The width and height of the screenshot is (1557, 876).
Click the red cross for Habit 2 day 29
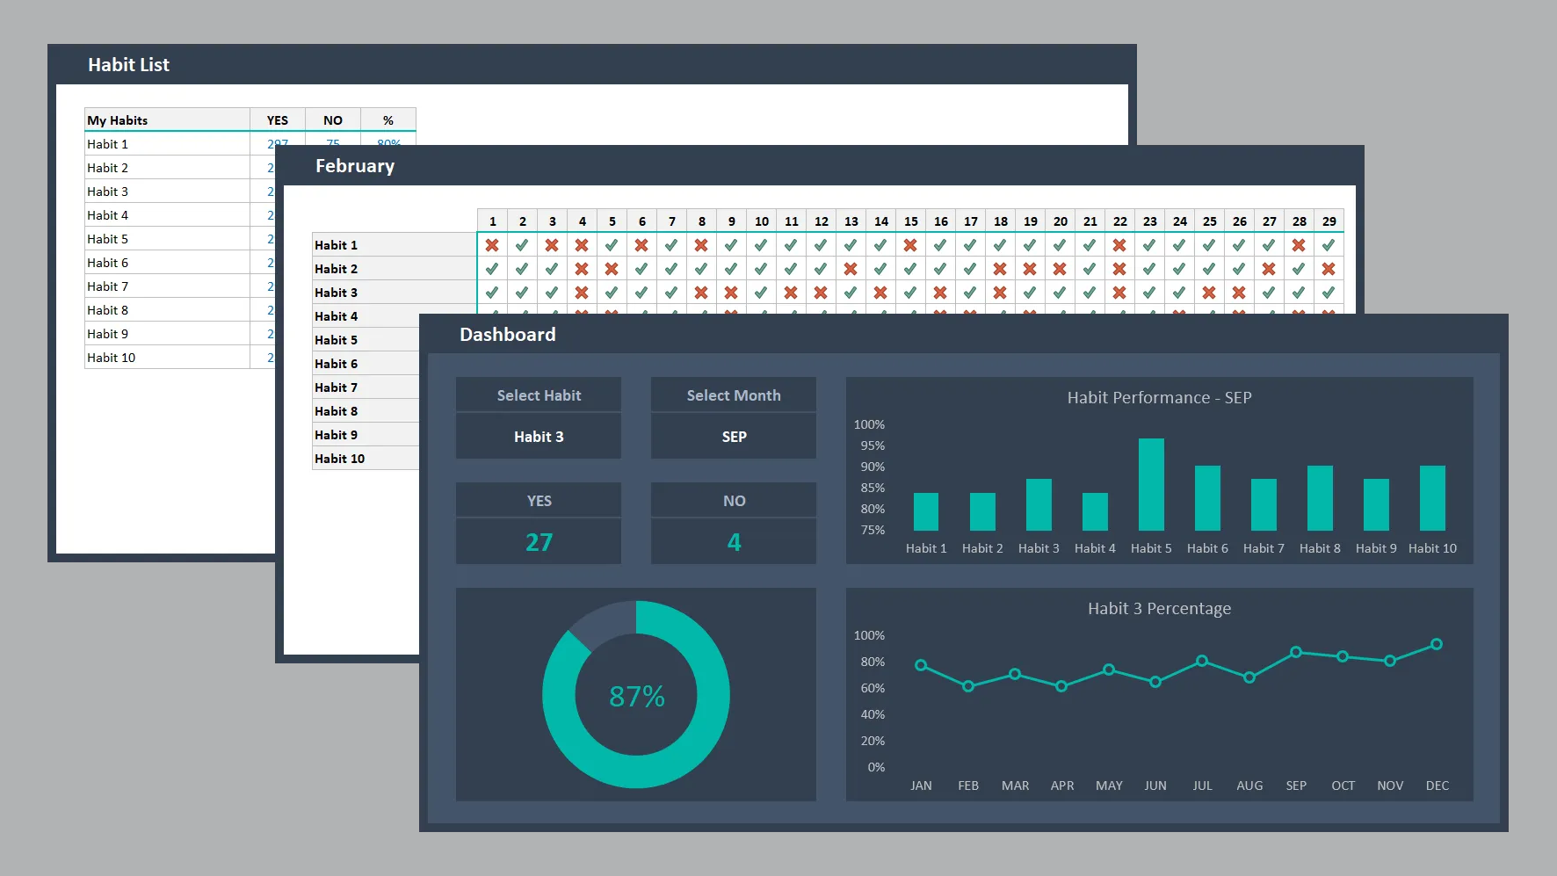[1329, 269]
